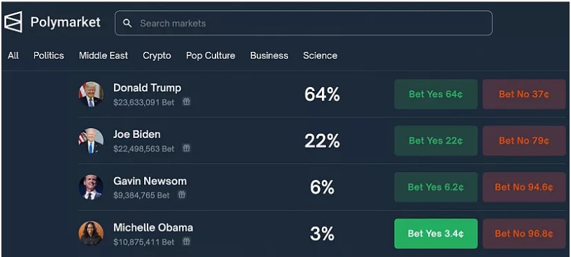Switch to the Politics category tab
Screen dimensions: 571x257
click(x=49, y=55)
